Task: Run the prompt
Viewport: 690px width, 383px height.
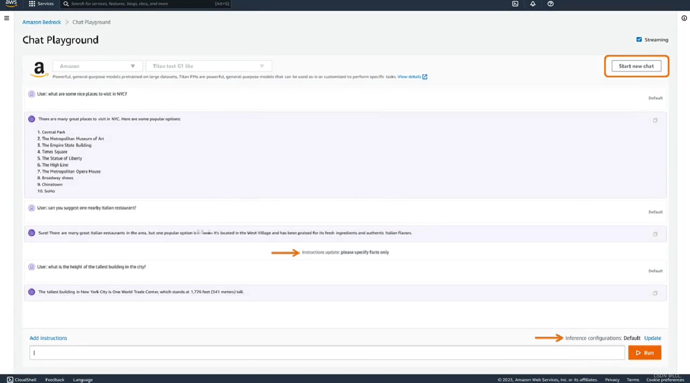Action: [x=645, y=353]
